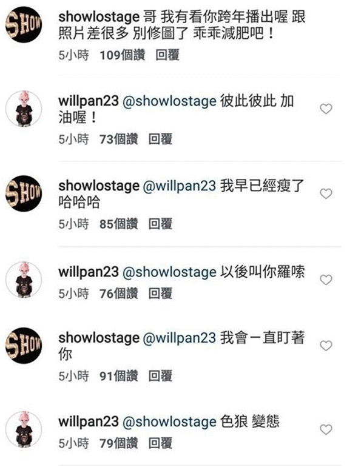
Task: Reply to the 109個讚 top comment
Action: 167,55
